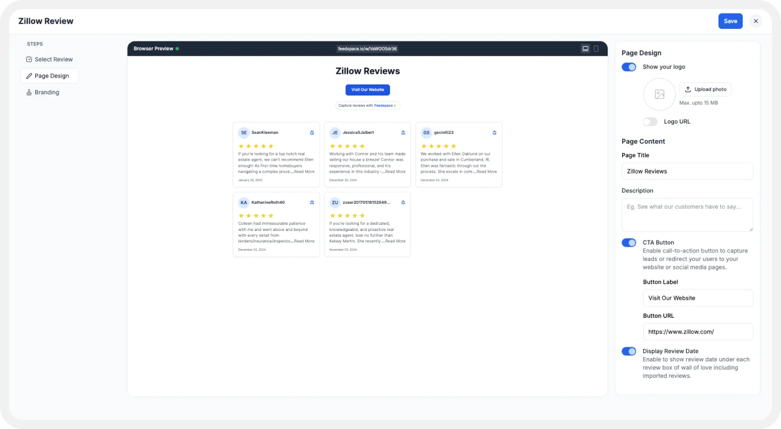781x429 pixels.
Task: Disable the Show your logo toggle
Action: click(629, 67)
